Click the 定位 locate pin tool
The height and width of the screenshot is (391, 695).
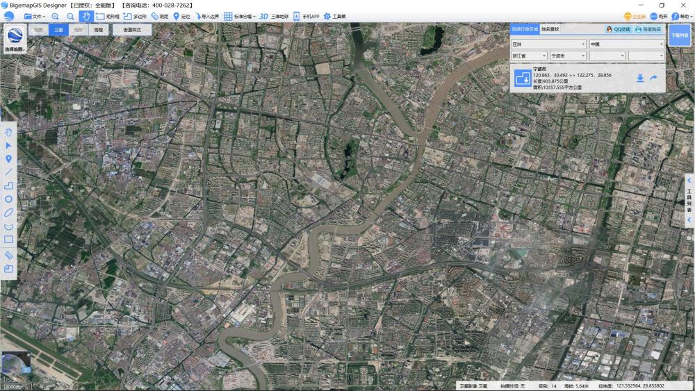pos(181,17)
